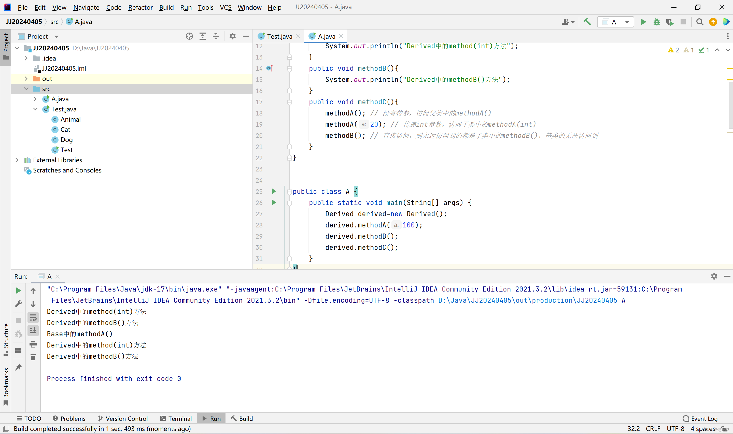Click the Print console output icon

pos(33,344)
